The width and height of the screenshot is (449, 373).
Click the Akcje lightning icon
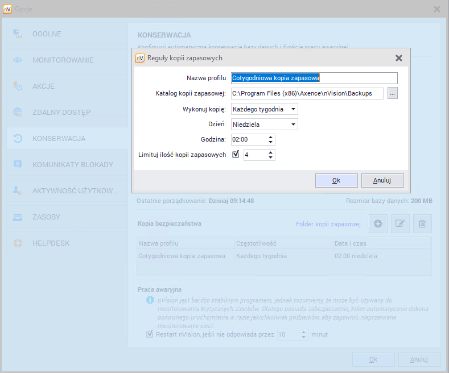pyautogui.click(x=18, y=86)
